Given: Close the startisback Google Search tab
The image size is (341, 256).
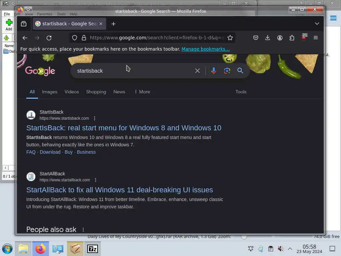Looking at the screenshot, I should click(101, 24).
